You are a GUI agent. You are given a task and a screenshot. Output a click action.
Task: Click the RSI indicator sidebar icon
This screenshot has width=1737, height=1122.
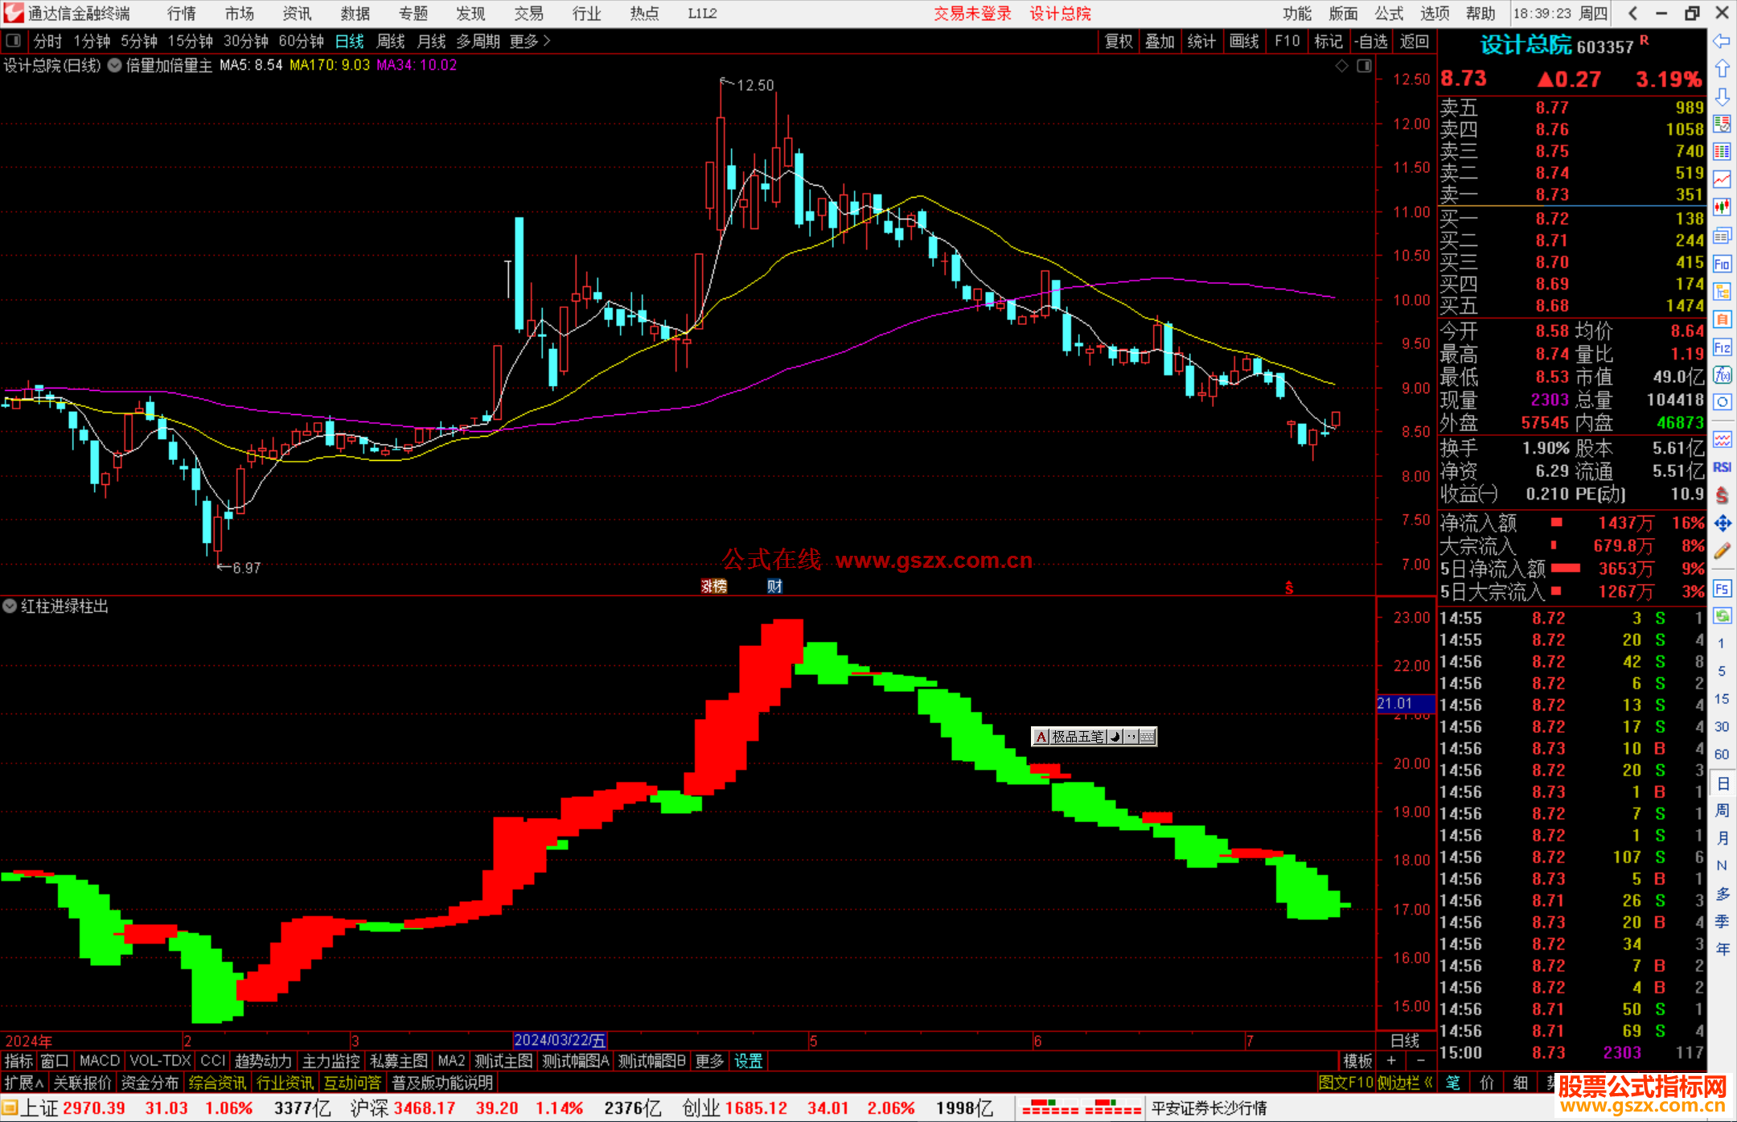tap(1722, 467)
